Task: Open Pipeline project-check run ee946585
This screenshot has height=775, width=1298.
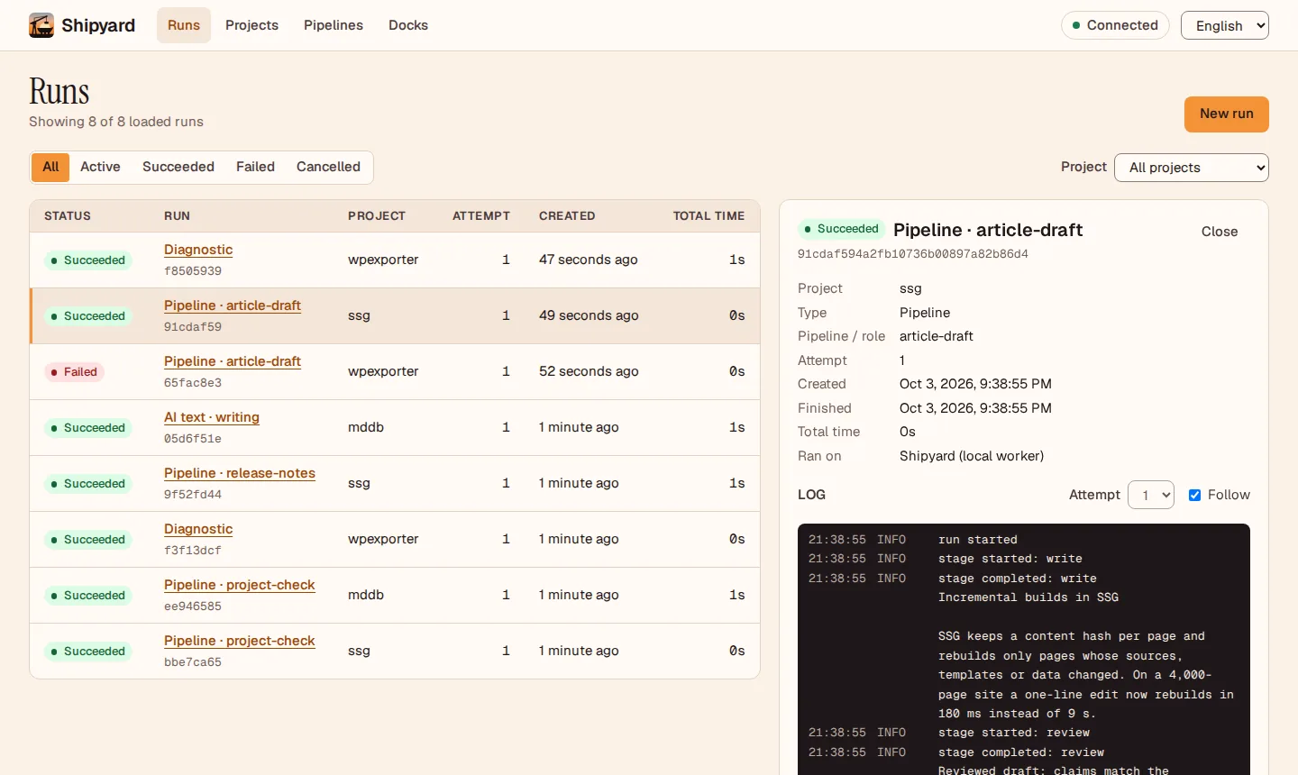Action: (240, 585)
